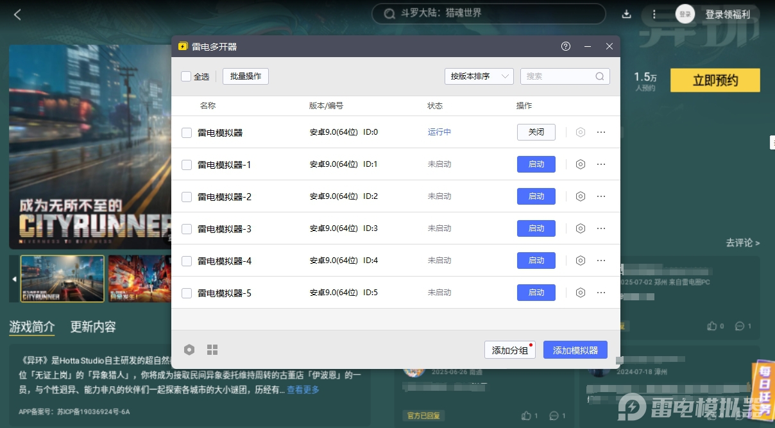
Task: Open the 批量操作 batch menu
Action: [x=246, y=76]
